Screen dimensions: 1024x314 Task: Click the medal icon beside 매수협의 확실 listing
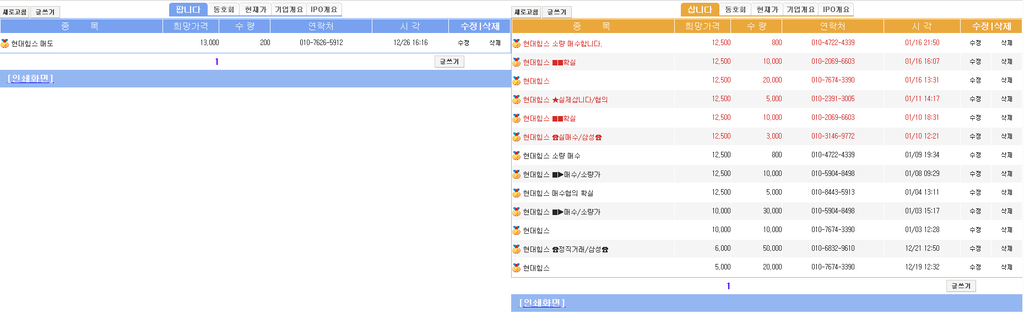[x=516, y=193]
